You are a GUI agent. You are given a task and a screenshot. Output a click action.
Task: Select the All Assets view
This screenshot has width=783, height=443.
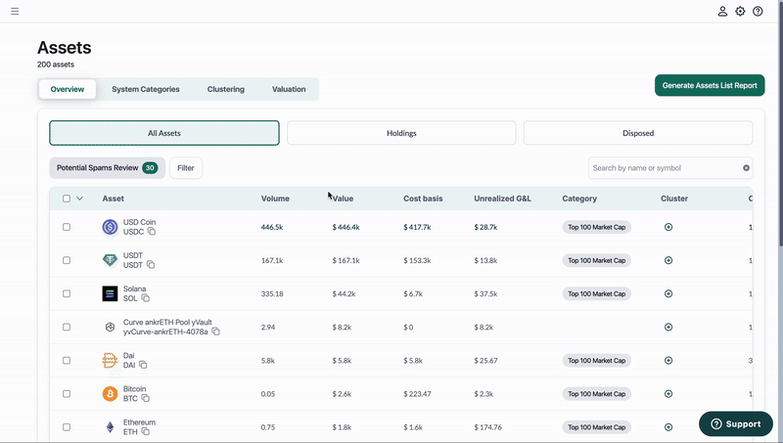(164, 133)
